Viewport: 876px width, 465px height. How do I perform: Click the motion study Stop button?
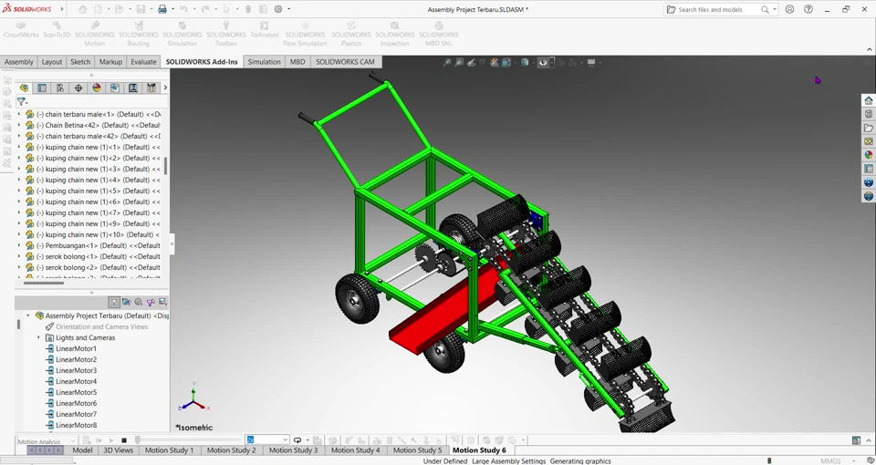click(124, 440)
